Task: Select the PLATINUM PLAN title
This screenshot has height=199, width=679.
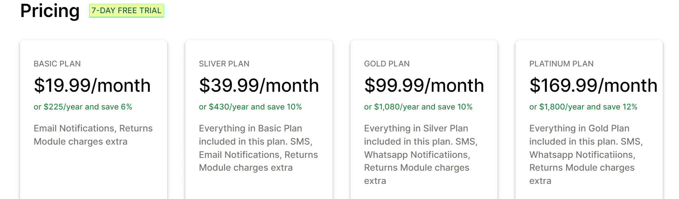Action: click(561, 64)
